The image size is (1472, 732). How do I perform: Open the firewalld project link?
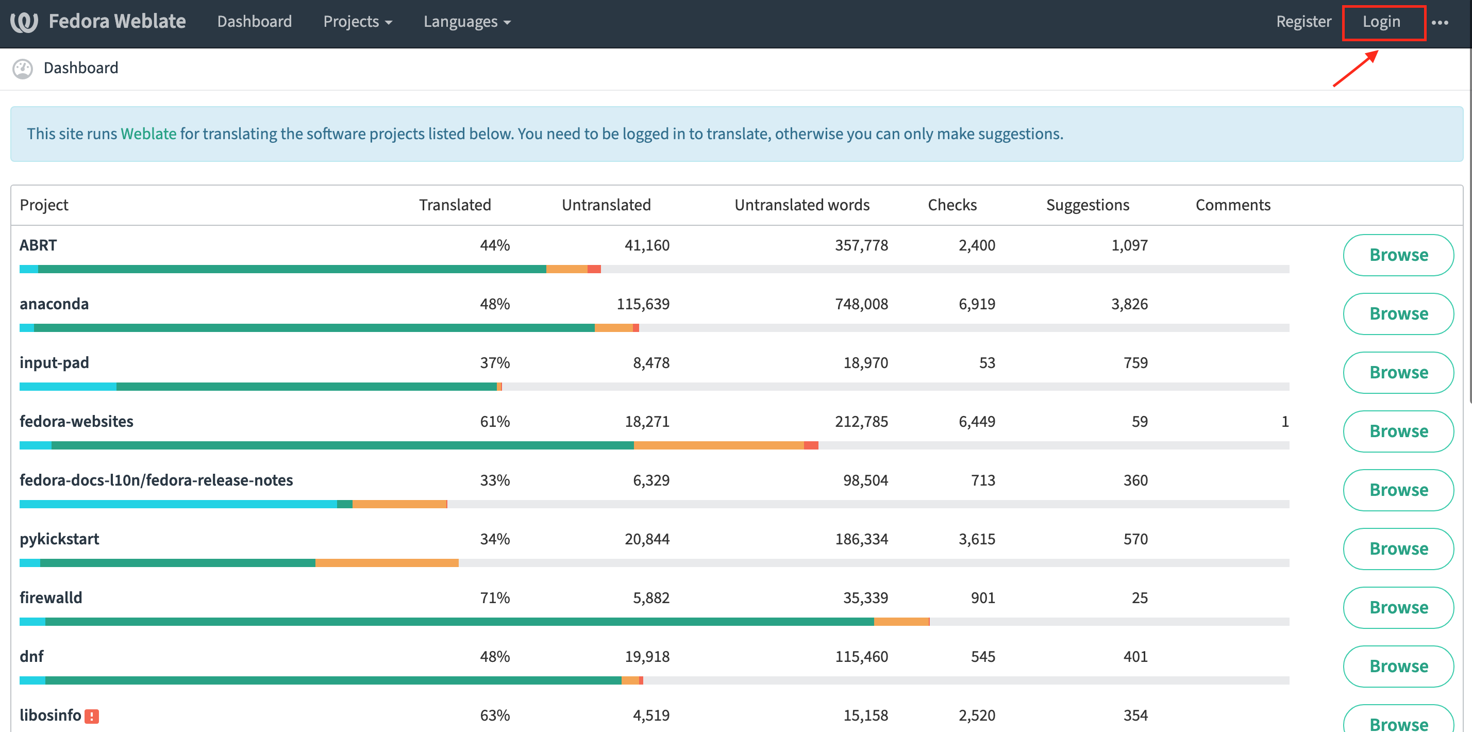click(x=51, y=598)
